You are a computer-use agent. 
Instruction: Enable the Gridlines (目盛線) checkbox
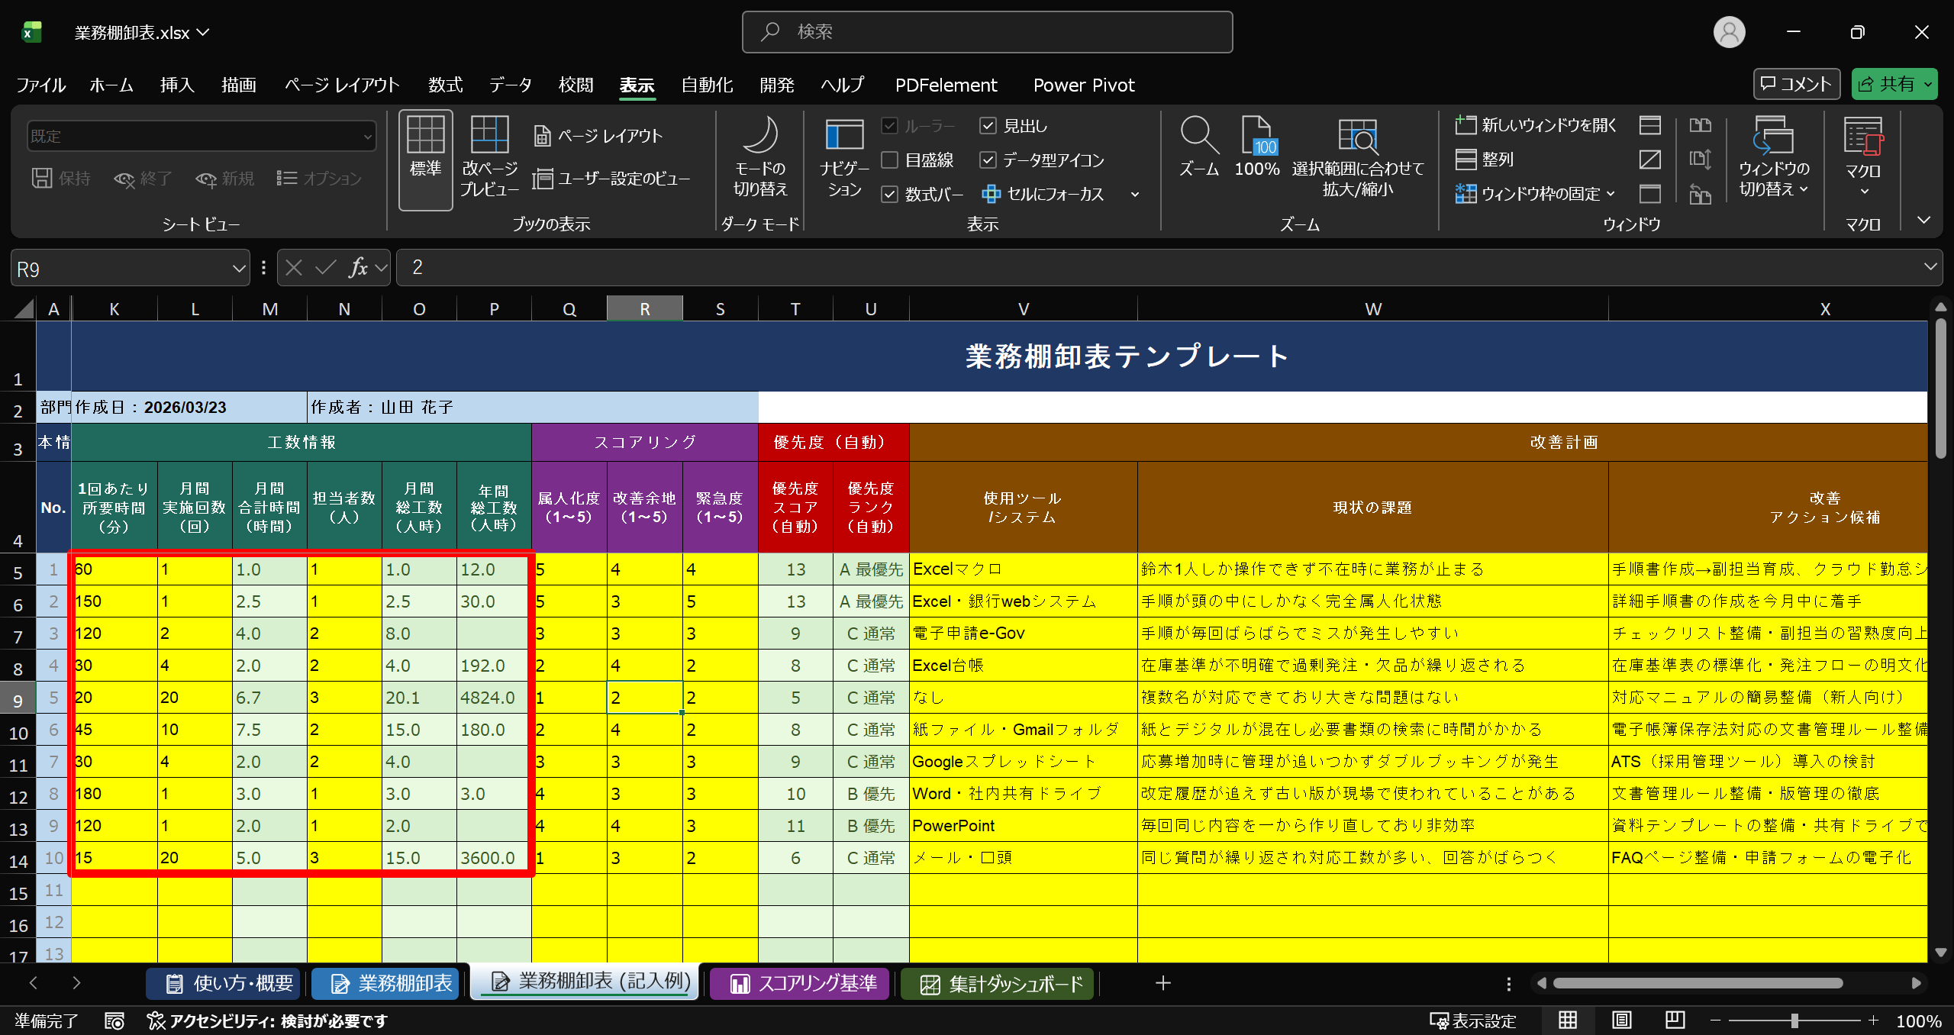point(889,160)
